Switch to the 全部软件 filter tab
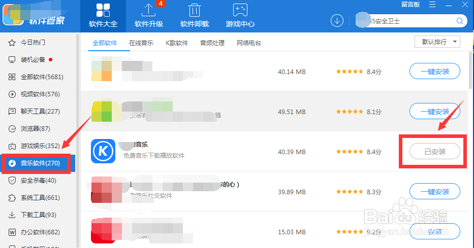This screenshot has width=474, height=248. [105, 43]
